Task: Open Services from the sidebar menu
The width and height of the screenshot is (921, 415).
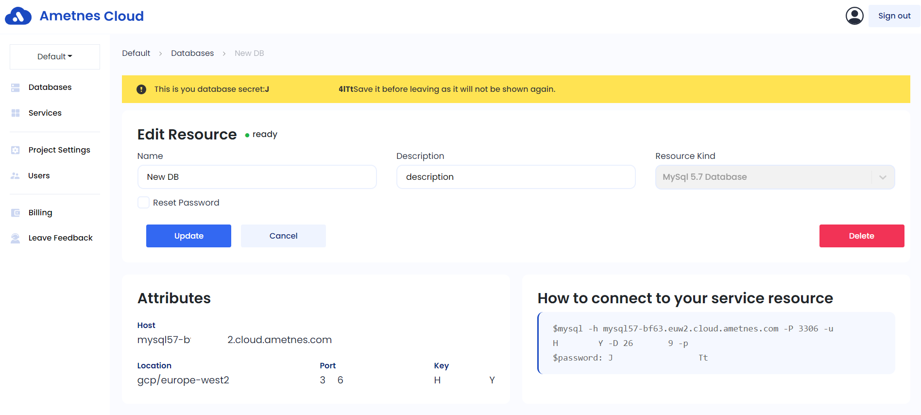Action: coord(45,113)
